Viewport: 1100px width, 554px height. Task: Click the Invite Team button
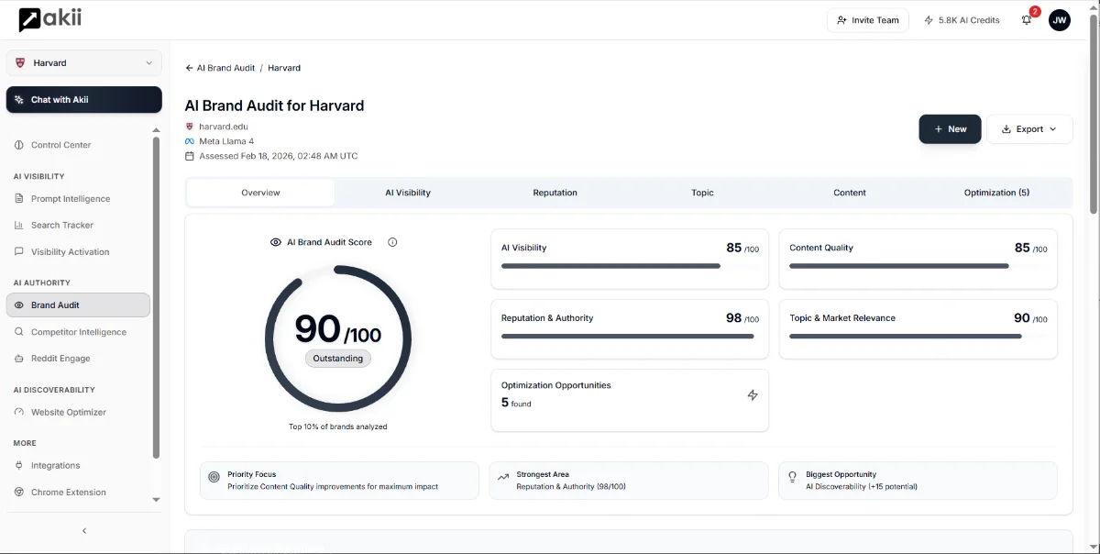(867, 20)
